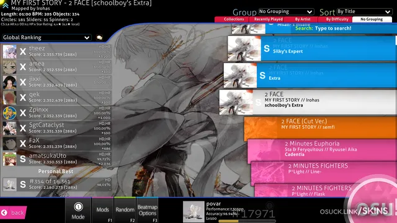Select SgtCataclyst's avatar in leaderboard

click(x=10, y=128)
